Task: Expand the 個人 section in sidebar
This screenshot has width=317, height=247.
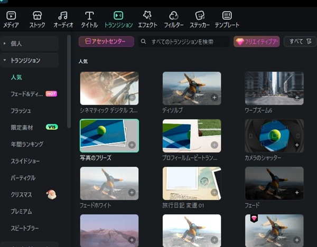Action: [5, 43]
